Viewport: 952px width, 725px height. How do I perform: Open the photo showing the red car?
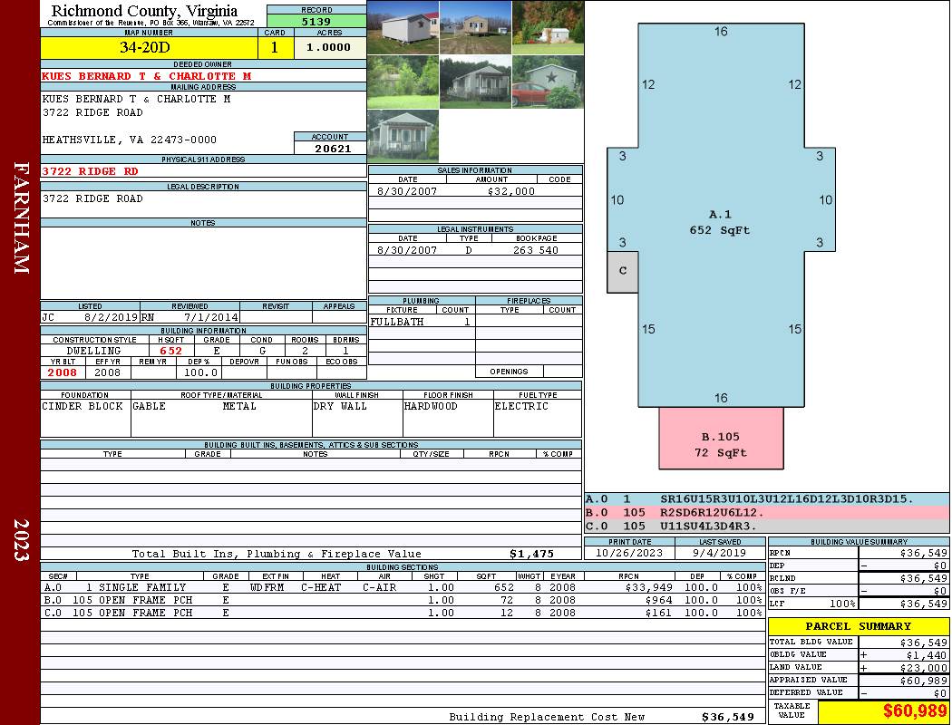548,82
